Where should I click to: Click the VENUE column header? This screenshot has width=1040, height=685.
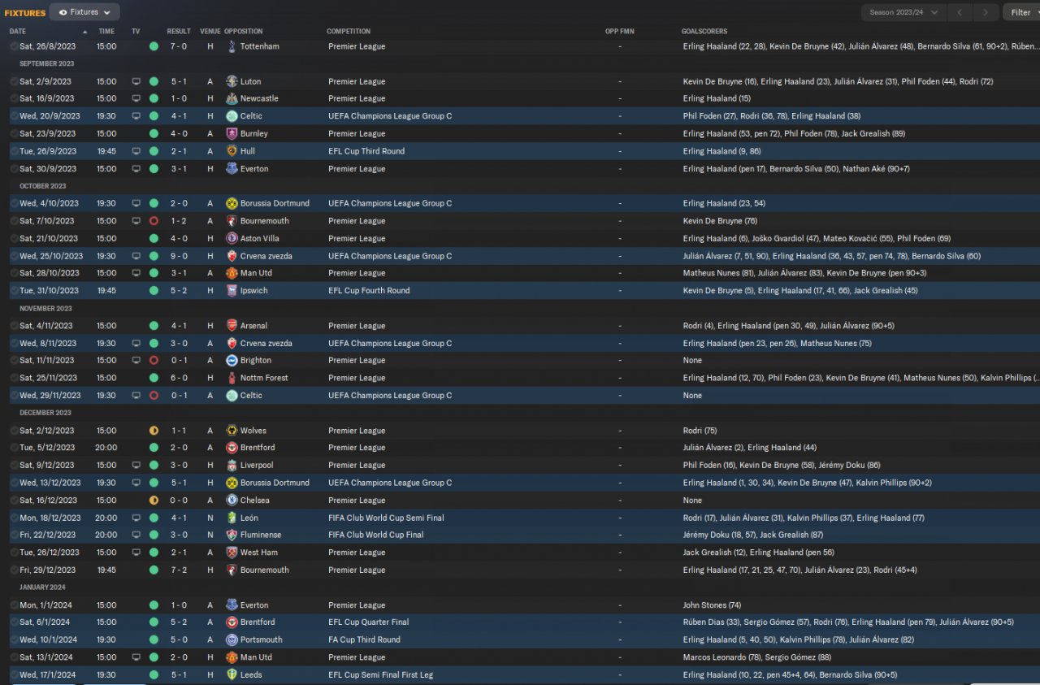coord(210,31)
